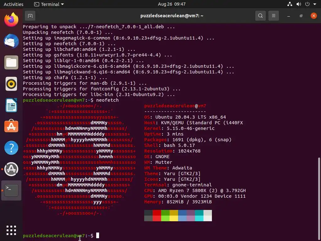Open the Activities overview
This screenshot has height=241, width=321.
coord(13,4)
